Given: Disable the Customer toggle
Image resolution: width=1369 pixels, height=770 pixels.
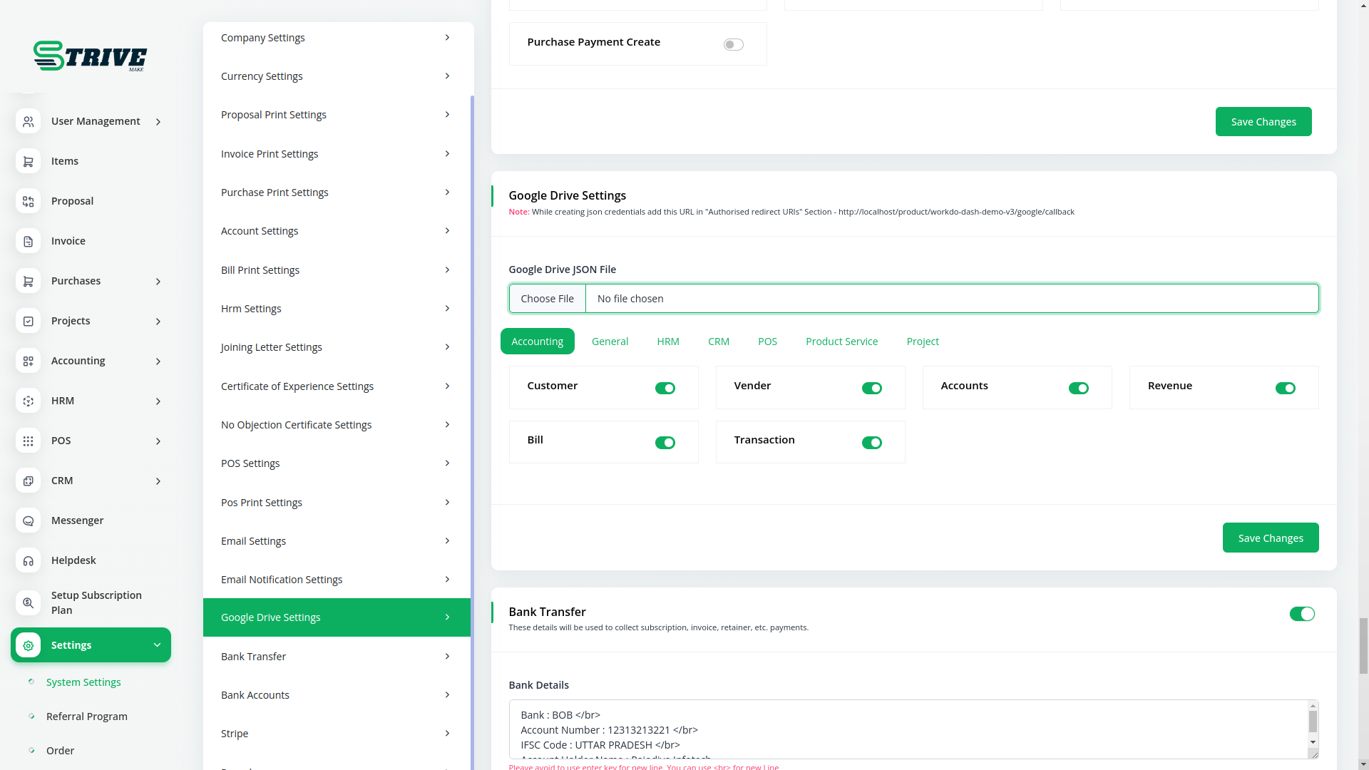Looking at the screenshot, I should (665, 388).
